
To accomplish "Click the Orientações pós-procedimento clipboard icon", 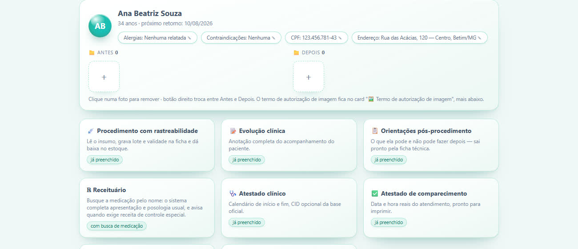I will [375, 131].
